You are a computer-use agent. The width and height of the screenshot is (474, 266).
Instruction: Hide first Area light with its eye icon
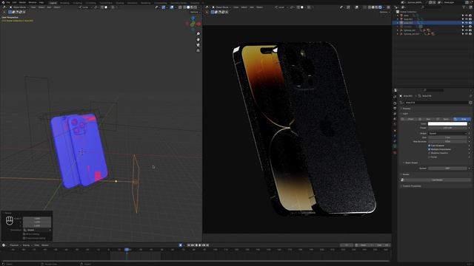pyautogui.click(x=466, y=16)
